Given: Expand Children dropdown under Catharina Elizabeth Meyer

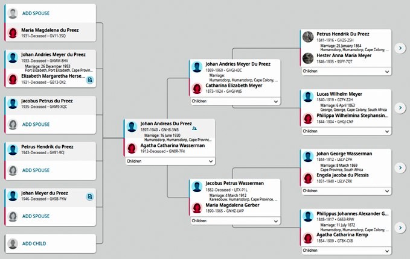Looking at the screenshot, I should (x=235, y=101).
